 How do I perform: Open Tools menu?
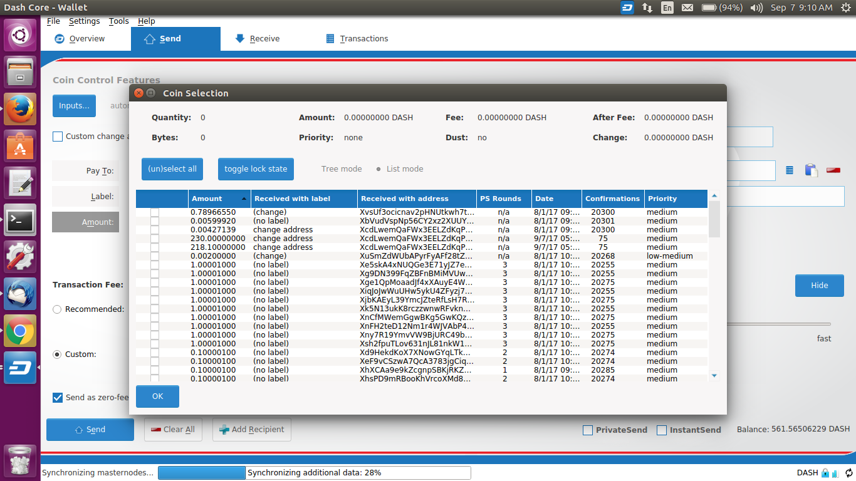pos(118,21)
